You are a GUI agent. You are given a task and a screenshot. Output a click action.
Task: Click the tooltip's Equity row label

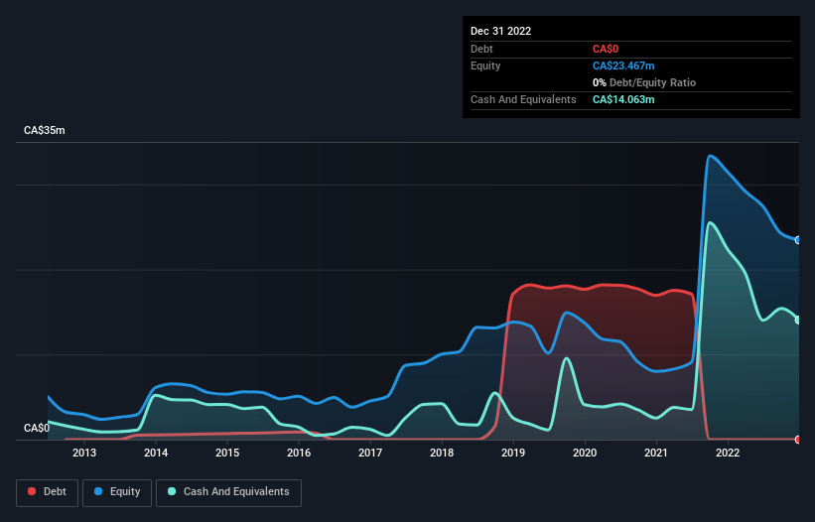pos(485,65)
